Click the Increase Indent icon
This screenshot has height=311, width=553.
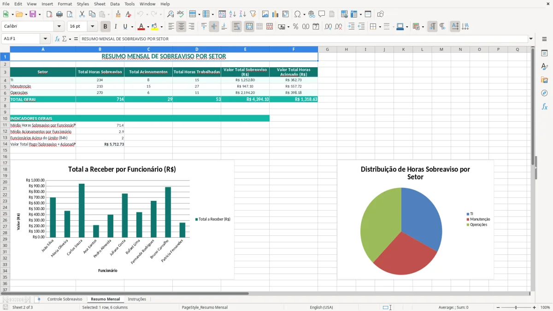tap(351, 27)
